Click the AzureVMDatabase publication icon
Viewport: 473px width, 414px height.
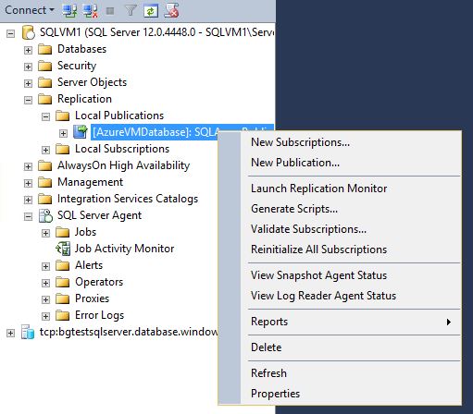81,132
